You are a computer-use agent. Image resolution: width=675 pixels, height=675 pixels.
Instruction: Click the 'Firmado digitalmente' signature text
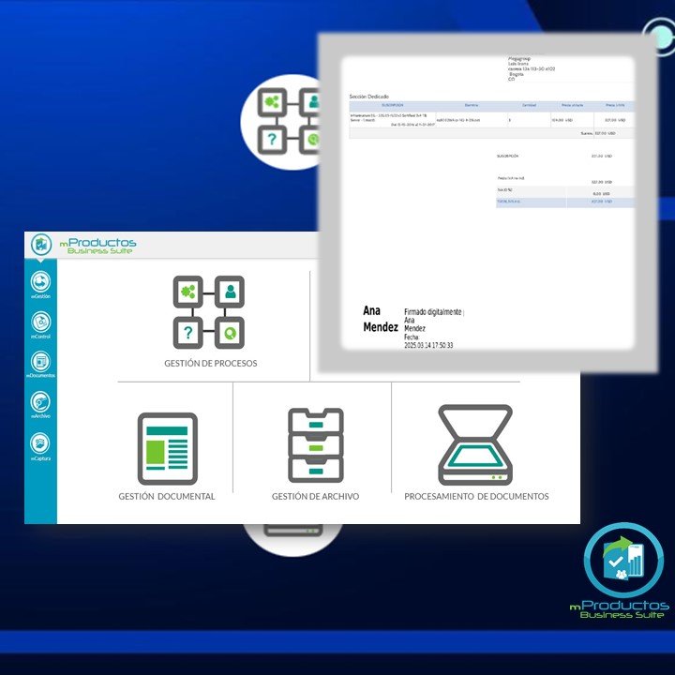(x=433, y=311)
